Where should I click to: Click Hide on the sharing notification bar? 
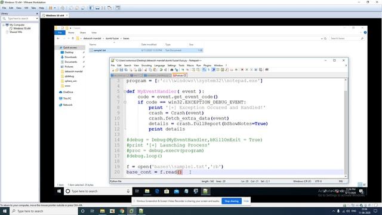click(246, 201)
